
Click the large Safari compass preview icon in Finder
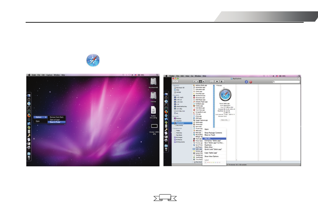(225, 94)
